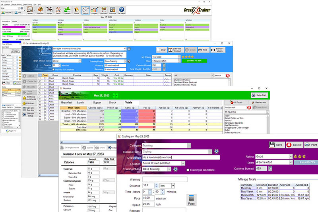The width and height of the screenshot is (318, 212).
Task: Open the Cycling Location dropdown
Action: pyautogui.click(x=183, y=163)
